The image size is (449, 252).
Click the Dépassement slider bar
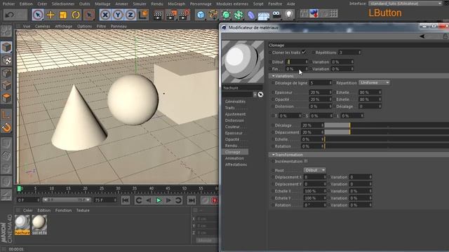387,132
